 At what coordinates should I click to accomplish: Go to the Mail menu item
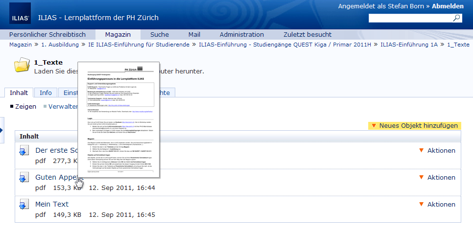[194, 34]
